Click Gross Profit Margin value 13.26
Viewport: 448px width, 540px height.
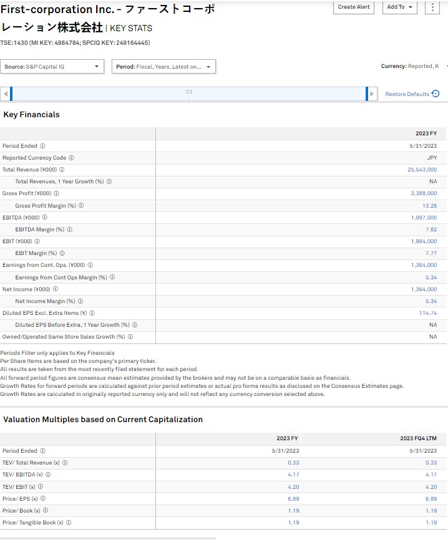click(430, 206)
